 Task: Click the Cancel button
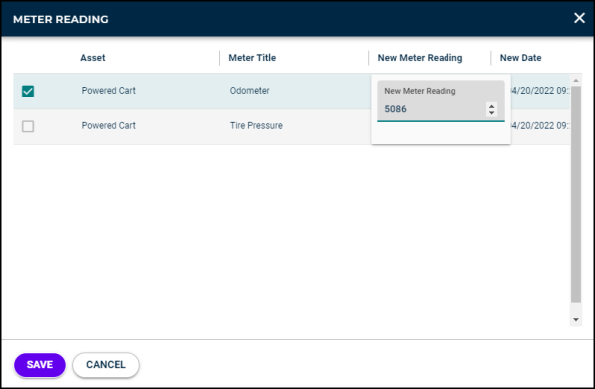[x=106, y=365]
